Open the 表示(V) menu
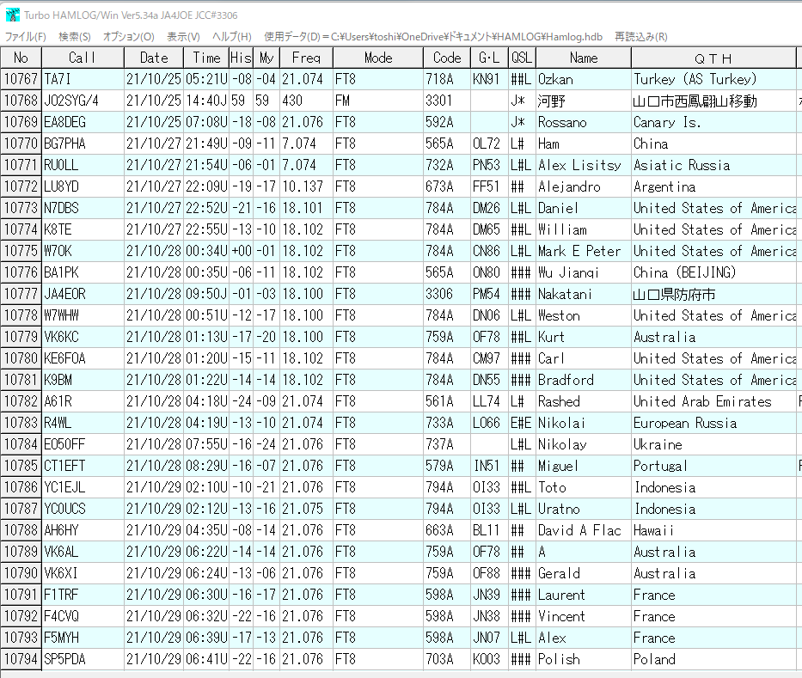The width and height of the screenshot is (802, 678). pos(183,37)
